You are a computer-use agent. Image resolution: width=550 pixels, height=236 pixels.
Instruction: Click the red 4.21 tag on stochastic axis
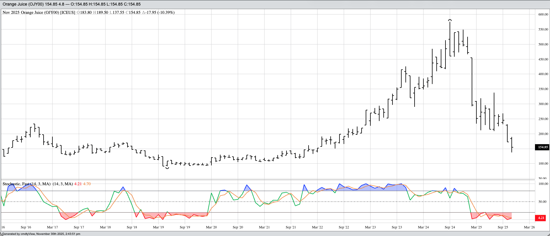pyautogui.click(x=541, y=218)
